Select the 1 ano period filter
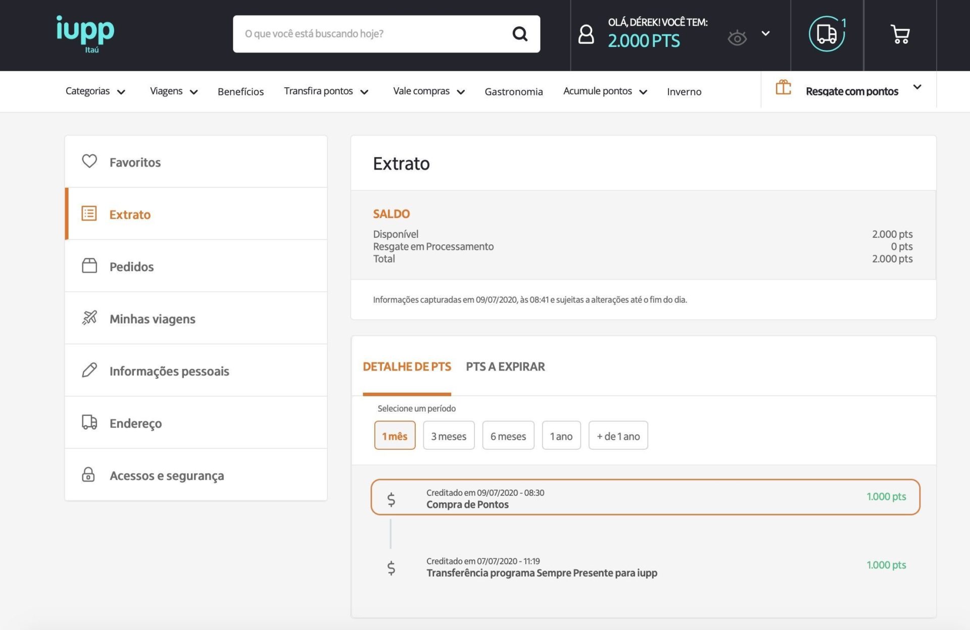Viewport: 970px width, 630px height. (561, 436)
